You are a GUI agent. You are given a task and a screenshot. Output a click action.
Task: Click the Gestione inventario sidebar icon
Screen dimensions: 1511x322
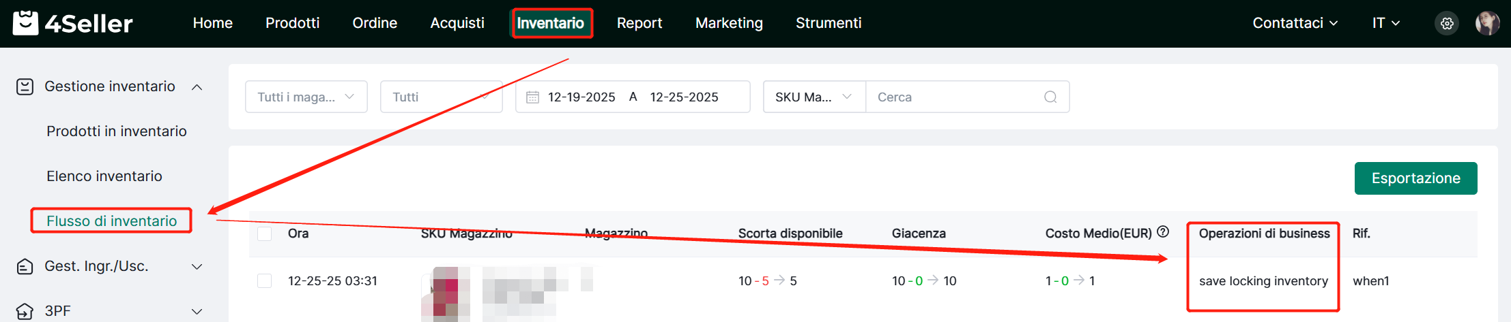[x=25, y=86]
